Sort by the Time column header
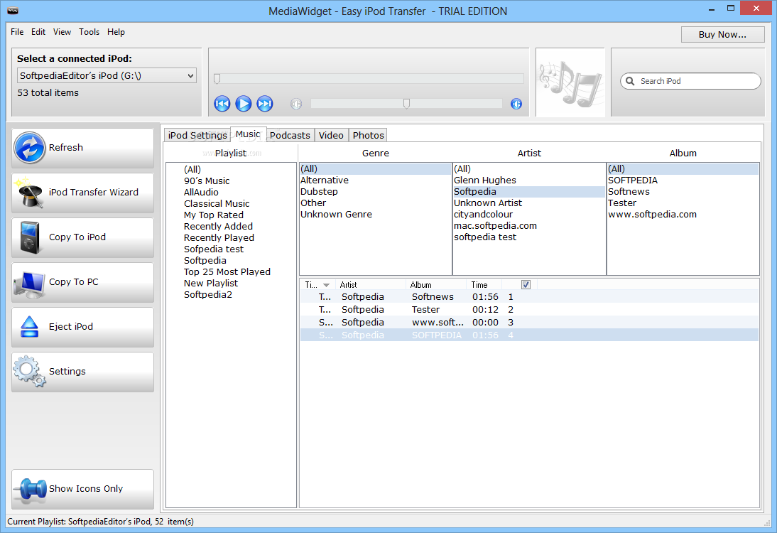Screen dimensions: 777x533 (484, 285)
